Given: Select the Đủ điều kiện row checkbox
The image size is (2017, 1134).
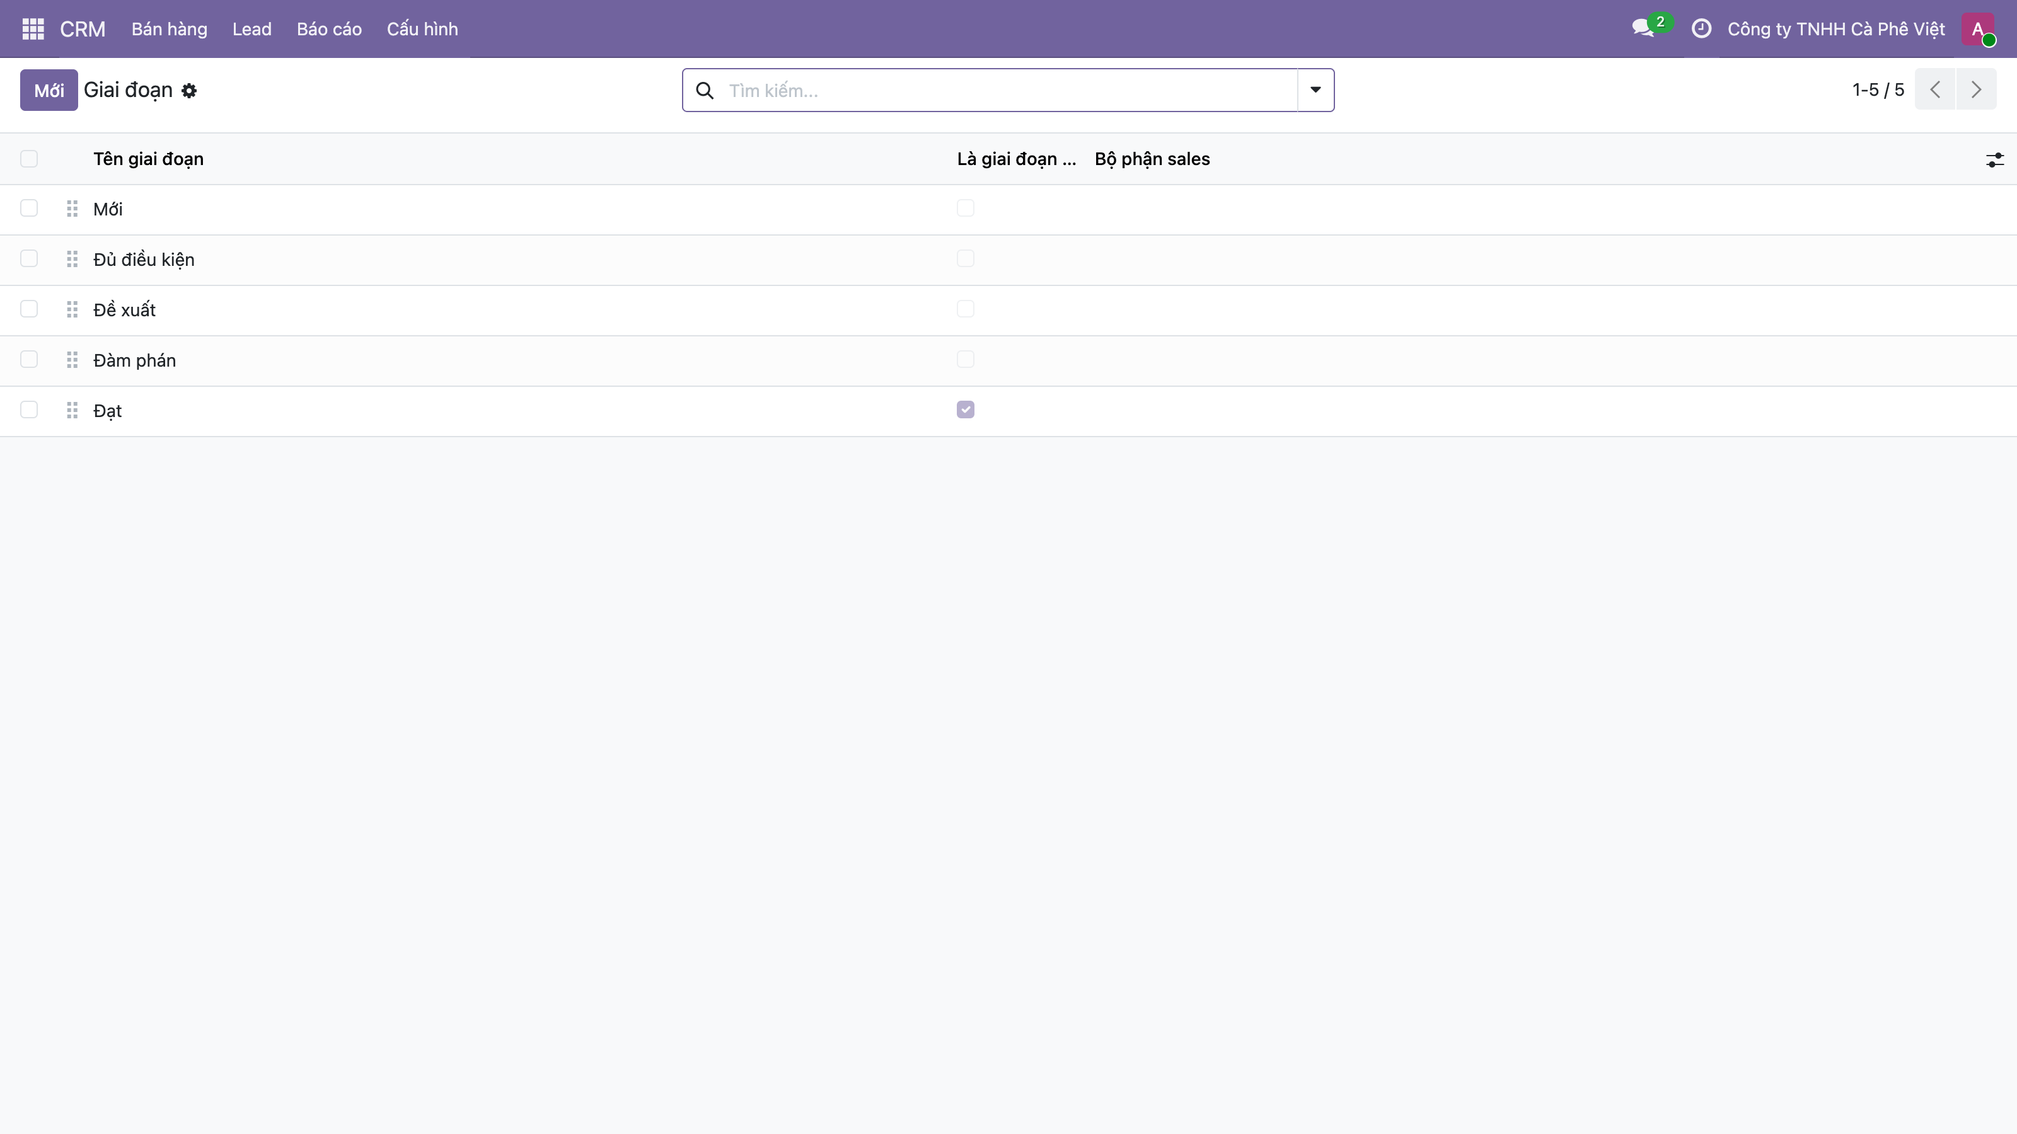Looking at the screenshot, I should (29, 258).
